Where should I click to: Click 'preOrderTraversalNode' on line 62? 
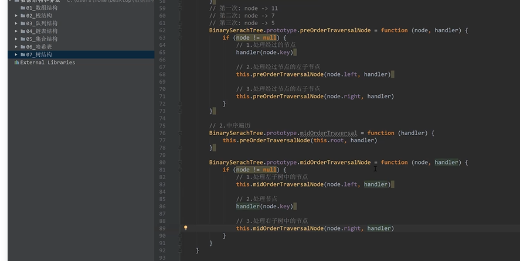[335, 30]
